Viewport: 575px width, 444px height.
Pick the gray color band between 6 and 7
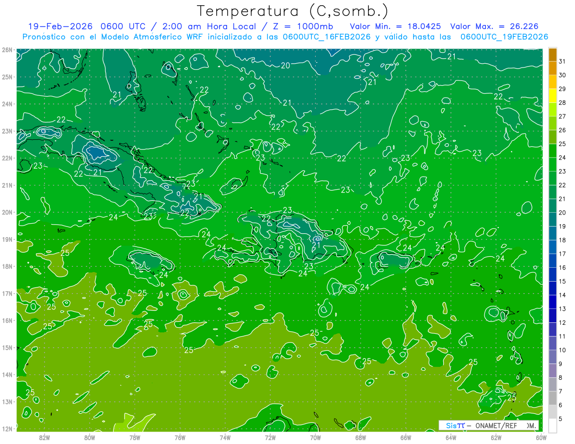pos(552,398)
